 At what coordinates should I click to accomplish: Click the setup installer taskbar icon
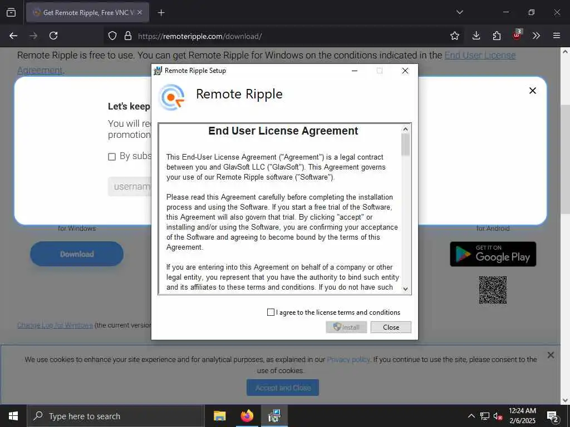274,416
